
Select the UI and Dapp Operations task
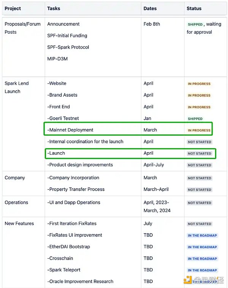74,203
